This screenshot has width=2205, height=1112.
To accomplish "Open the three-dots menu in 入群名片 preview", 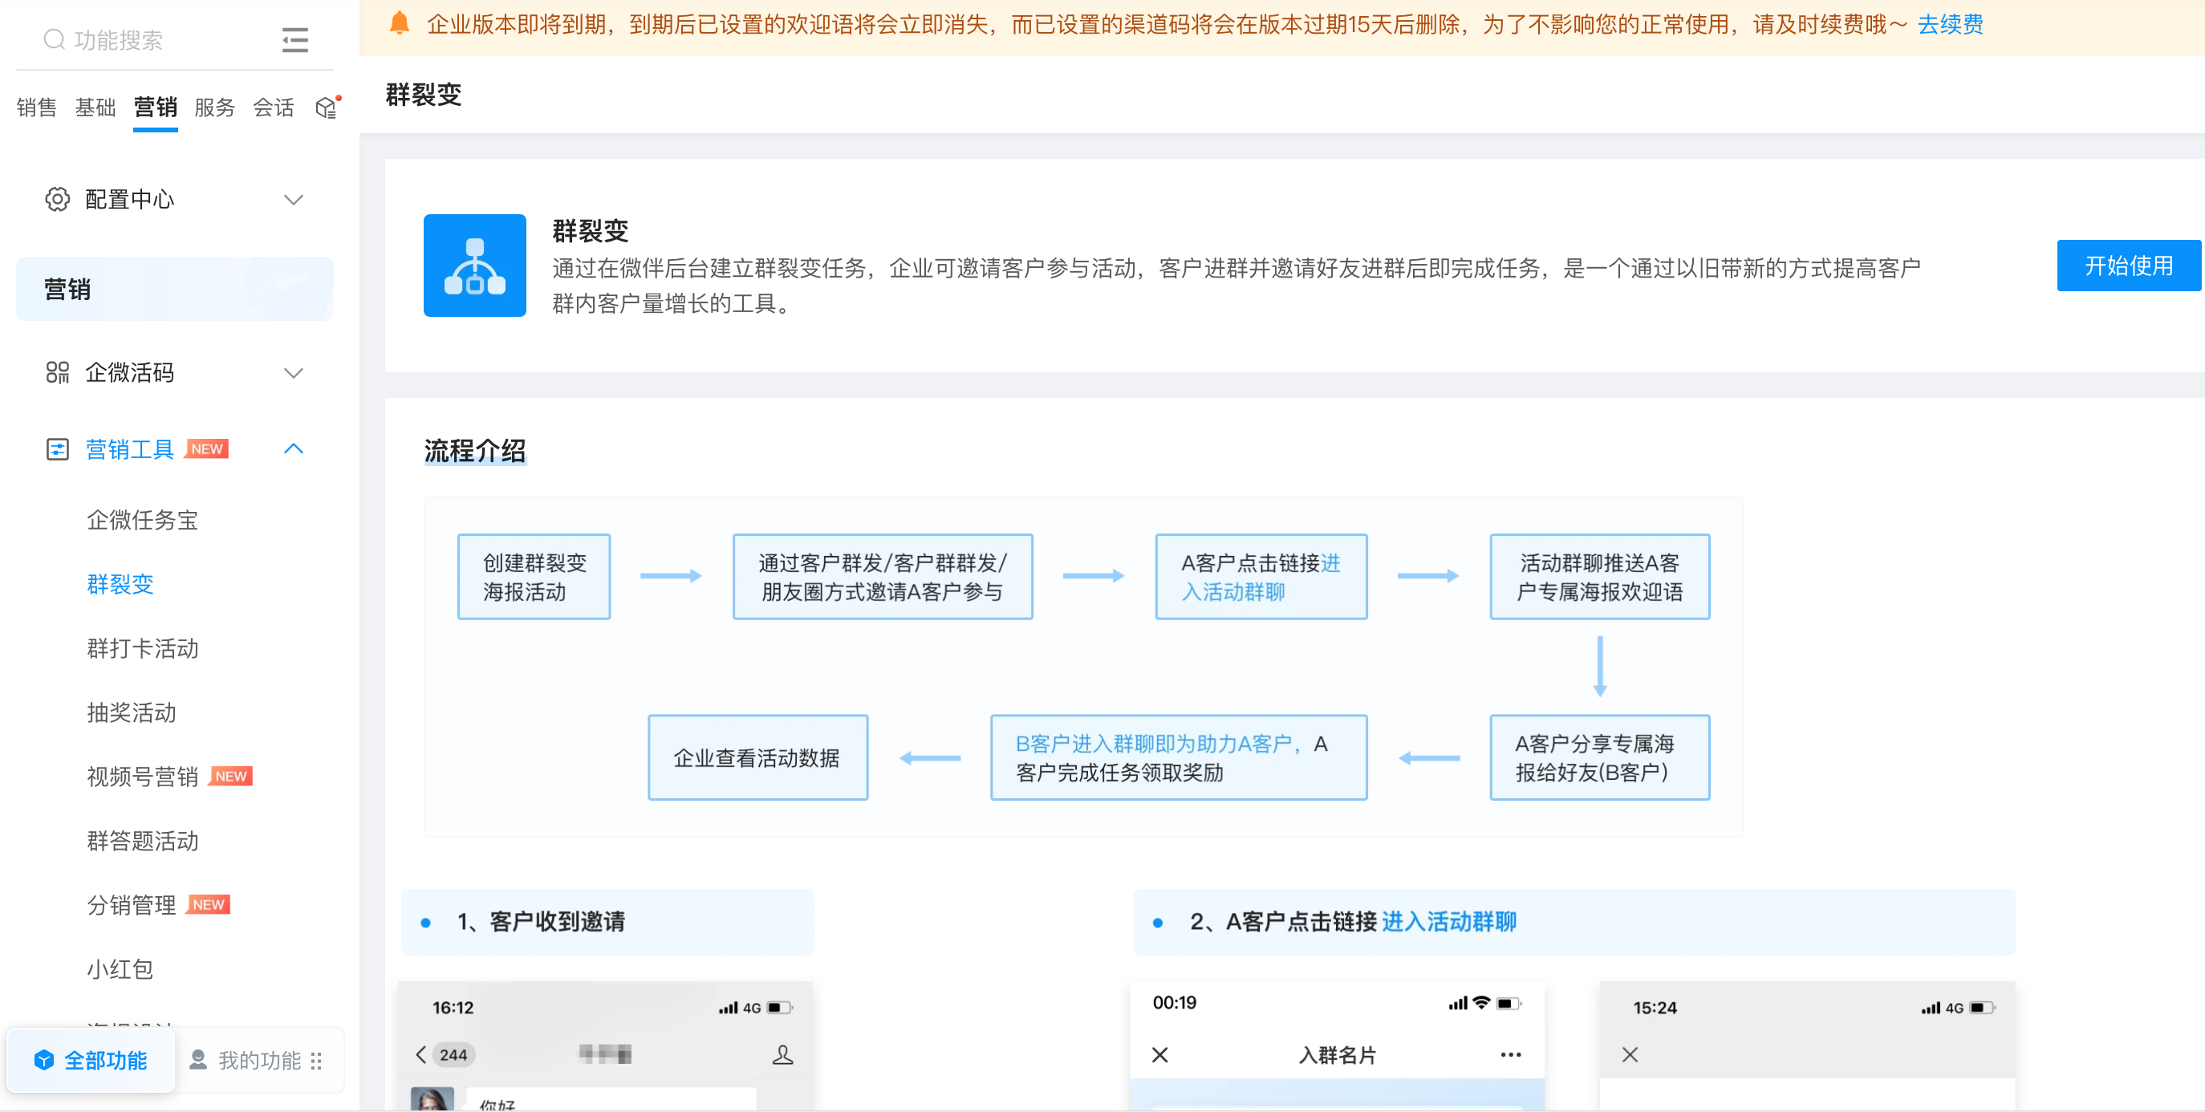I will point(1511,1055).
